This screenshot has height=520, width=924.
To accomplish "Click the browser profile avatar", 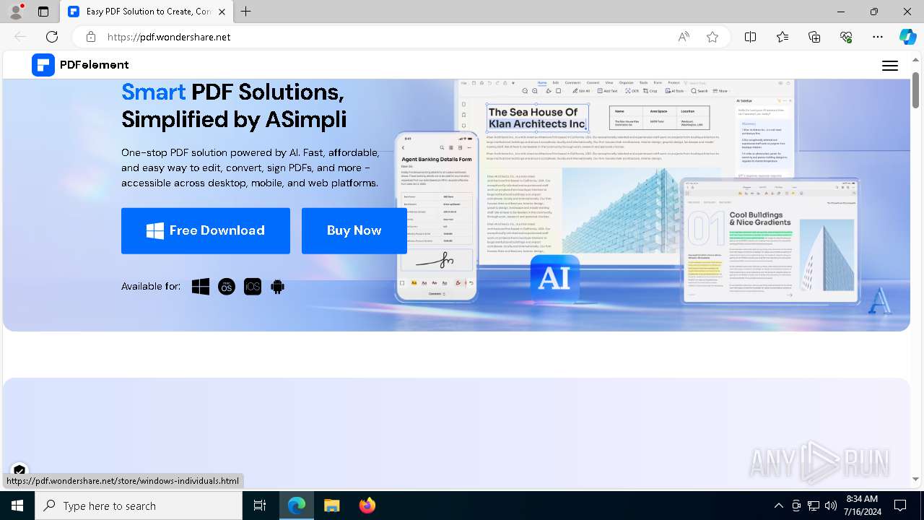I will pyautogui.click(x=17, y=11).
